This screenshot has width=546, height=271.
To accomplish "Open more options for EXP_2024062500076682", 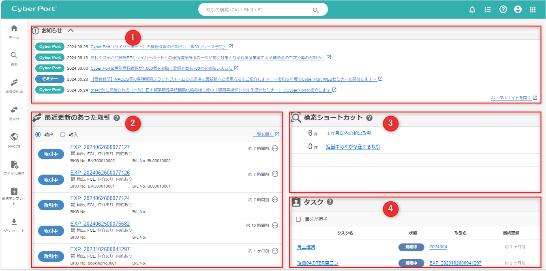I will (275, 225).
